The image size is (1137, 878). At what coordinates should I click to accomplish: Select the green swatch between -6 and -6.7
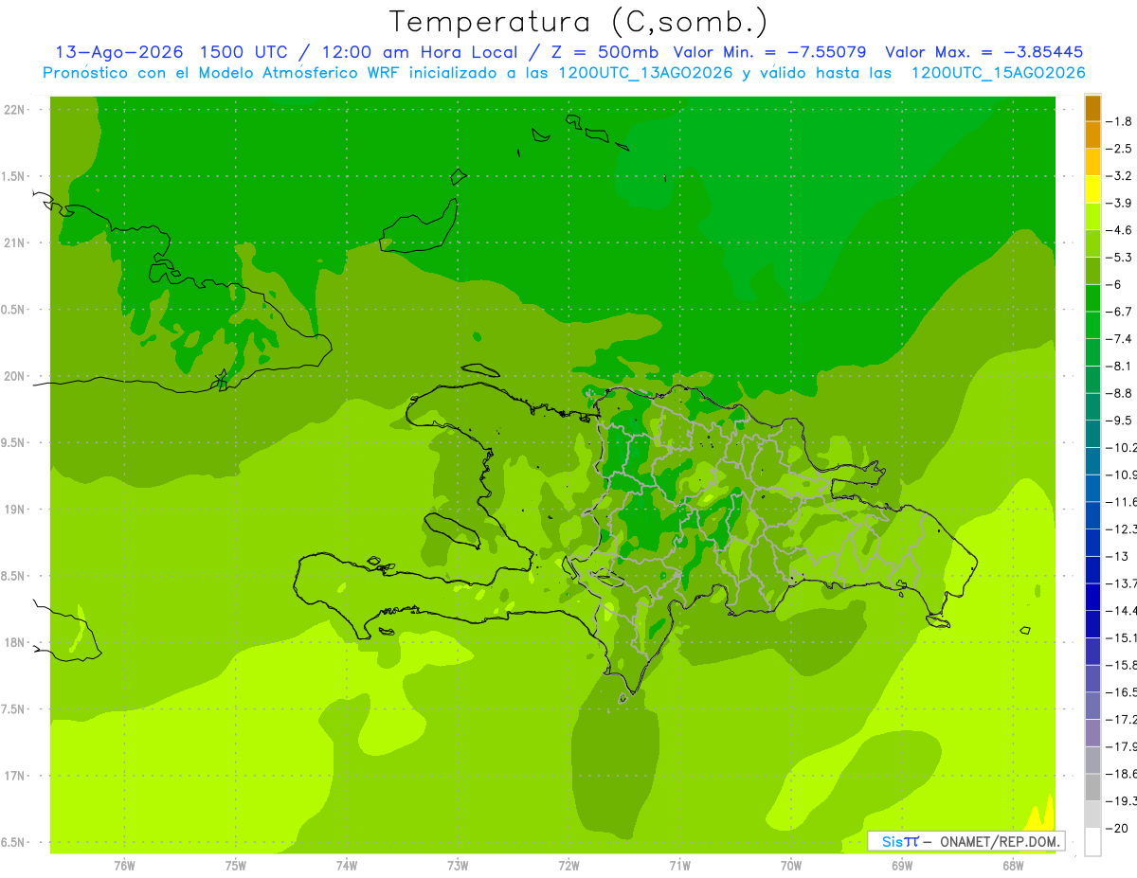click(x=1092, y=297)
